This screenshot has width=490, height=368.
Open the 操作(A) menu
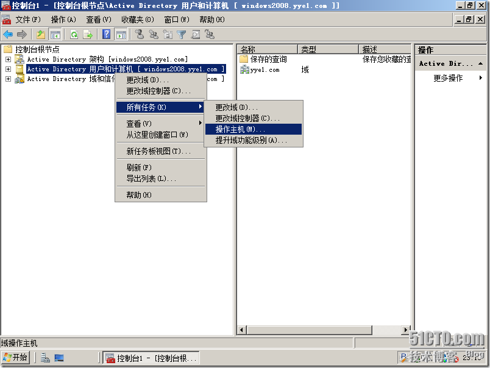click(x=63, y=19)
